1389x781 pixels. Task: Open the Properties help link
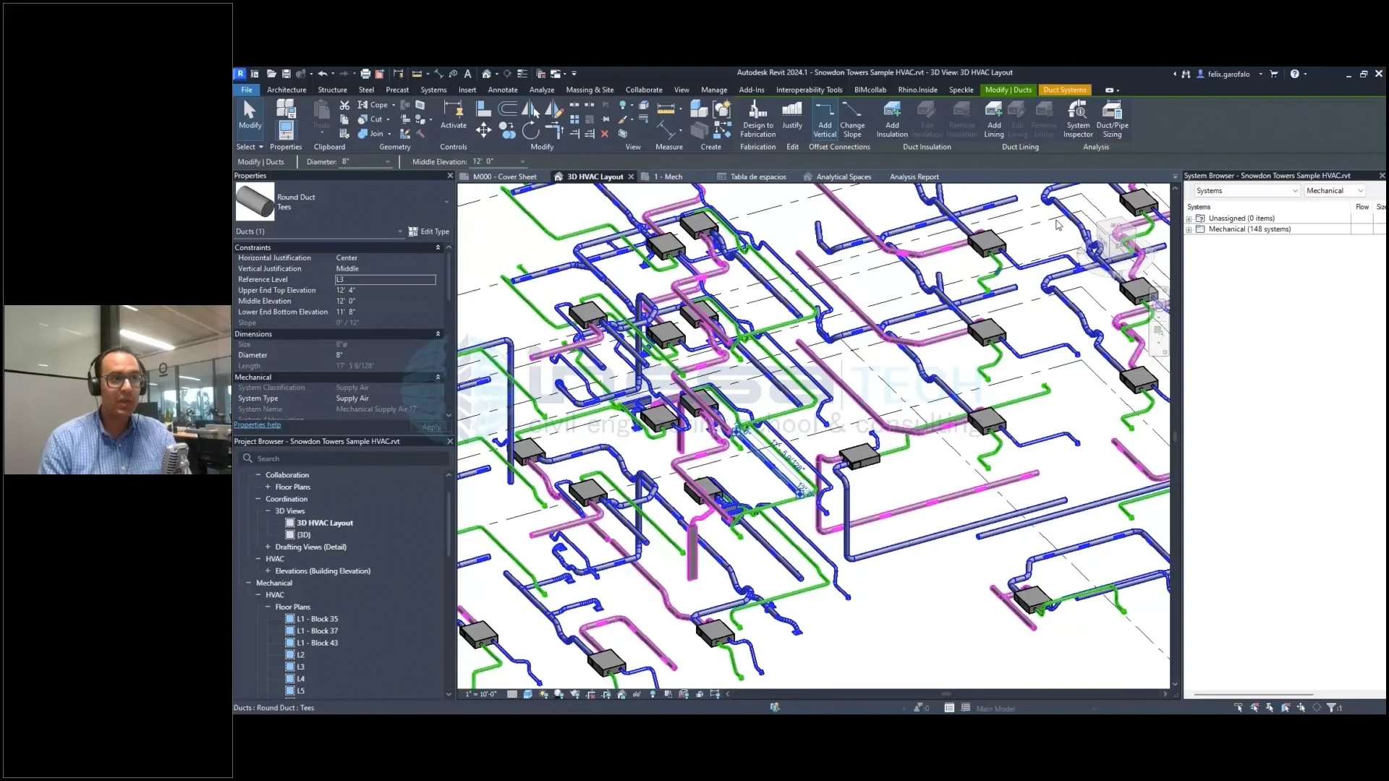coord(257,425)
